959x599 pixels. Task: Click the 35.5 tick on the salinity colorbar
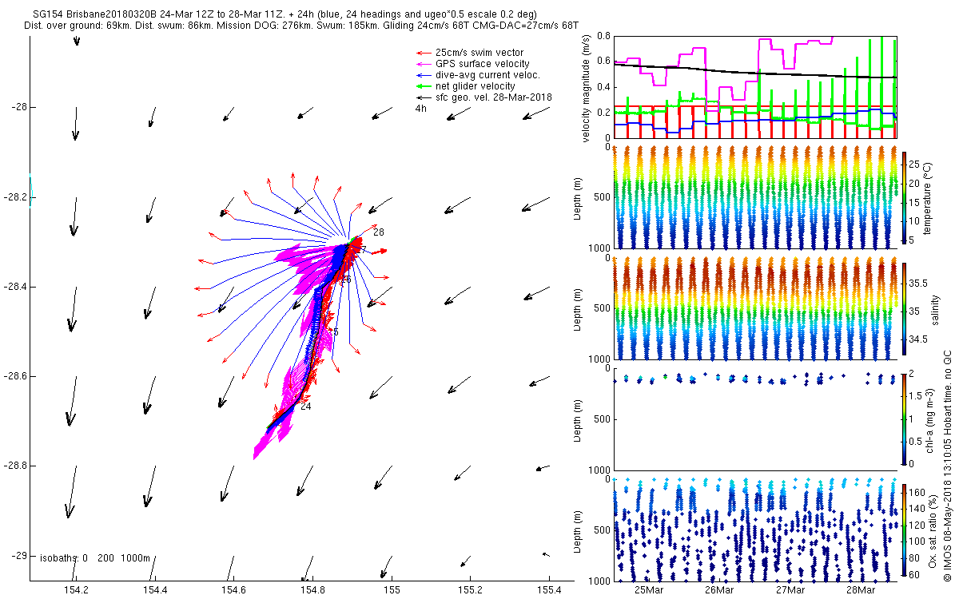click(x=920, y=284)
